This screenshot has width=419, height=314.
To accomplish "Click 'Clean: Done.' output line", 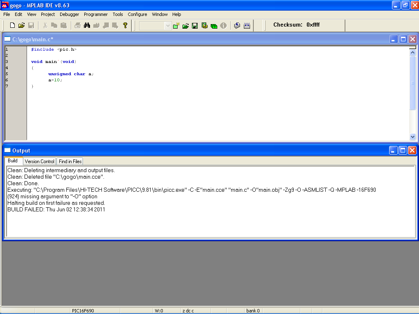I will coord(23,183).
